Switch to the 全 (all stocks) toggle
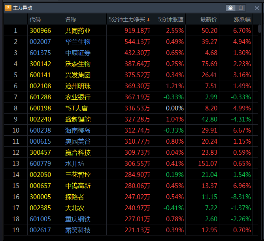Viewport: 264px width, 241px height. 230,8
